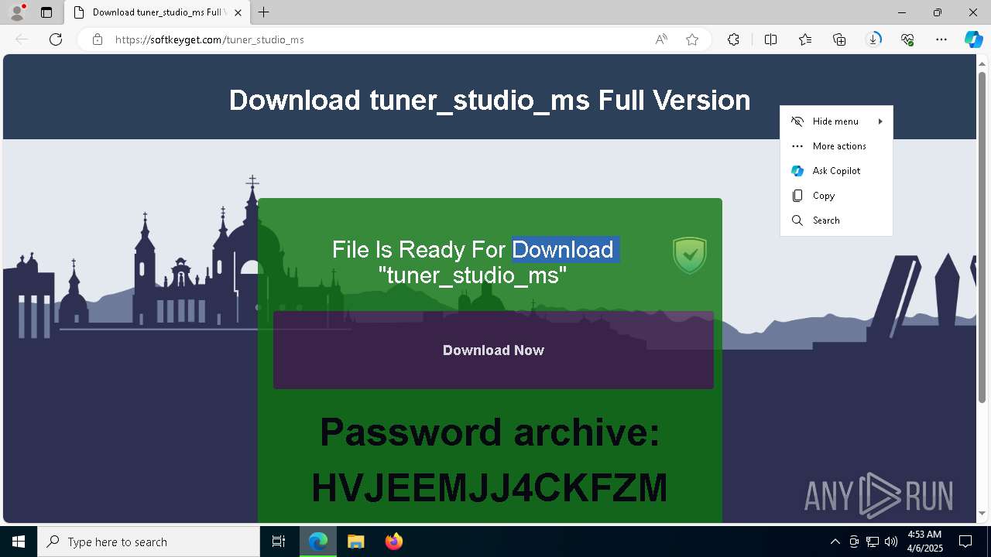991x557 pixels.
Task: Open volume control tray icon
Action: tap(891, 542)
